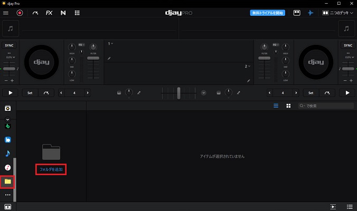Click right deck jump-to-cue arrow button
357x211 pixels.
(327, 93)
